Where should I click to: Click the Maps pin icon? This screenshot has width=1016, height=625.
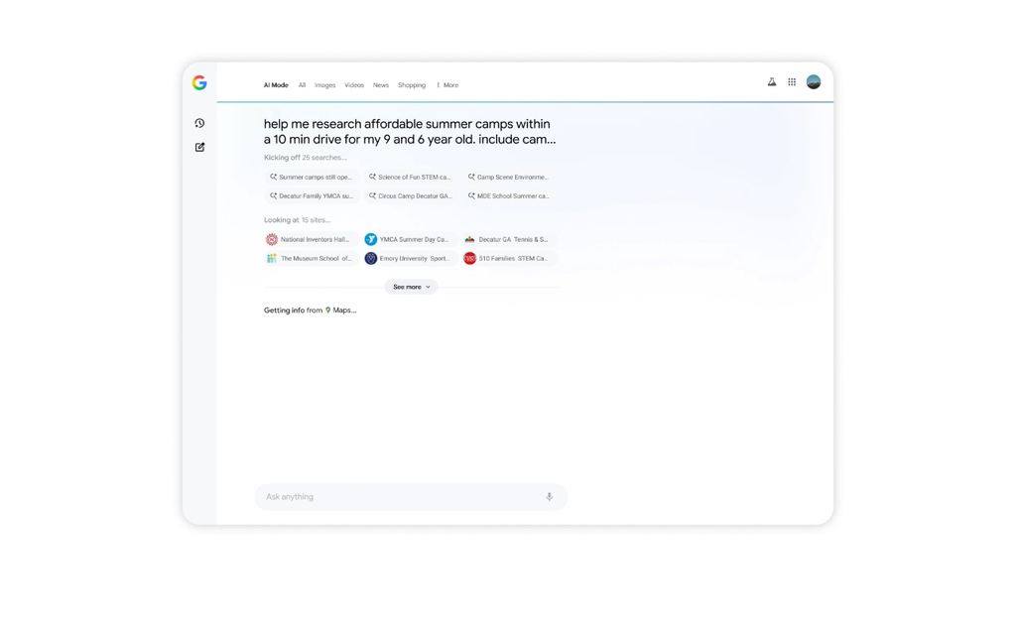tap(328, 311)
